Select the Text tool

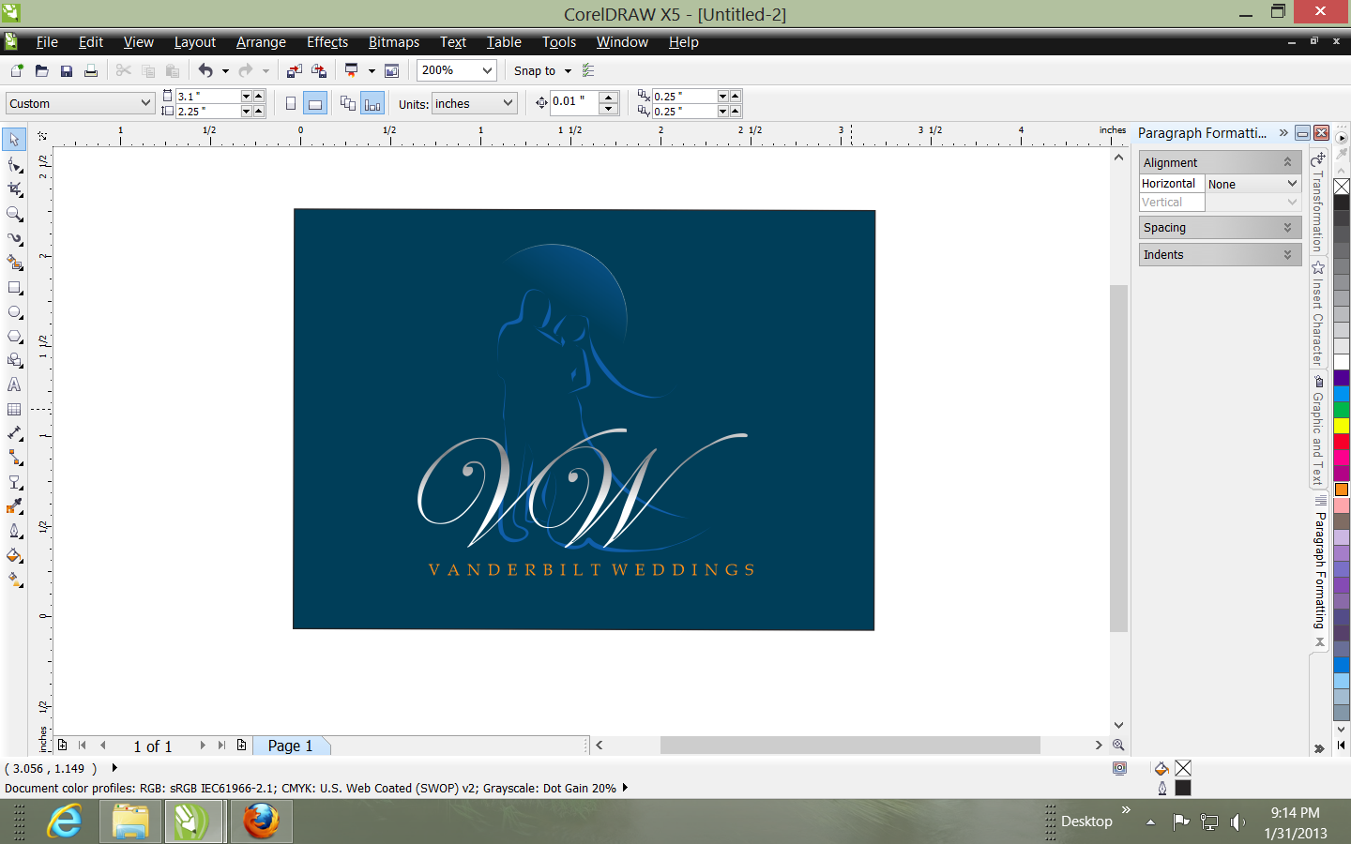click(14, 384)
